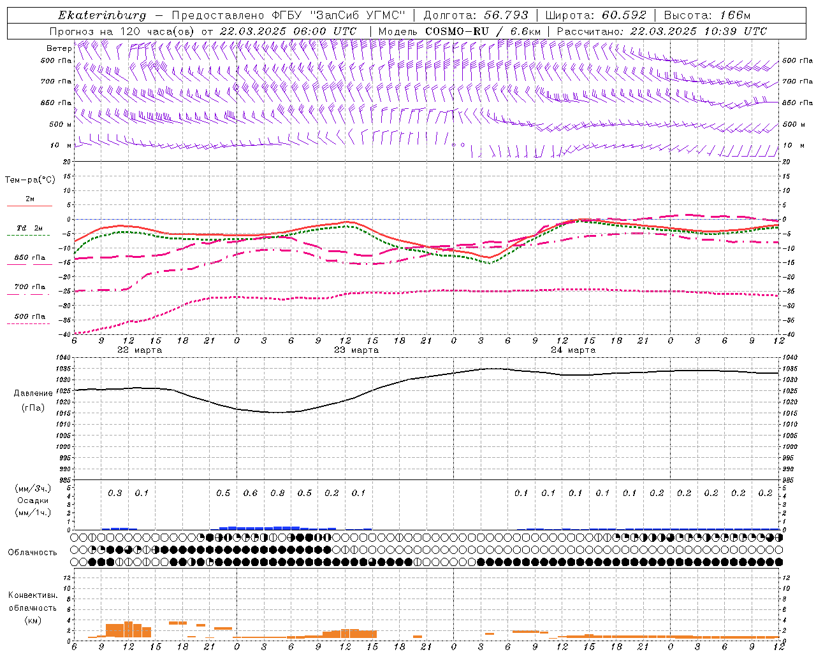Click the "23 марта" date label
The height and width of the screenshot is (652, 816).
click(x=356, y=350)
